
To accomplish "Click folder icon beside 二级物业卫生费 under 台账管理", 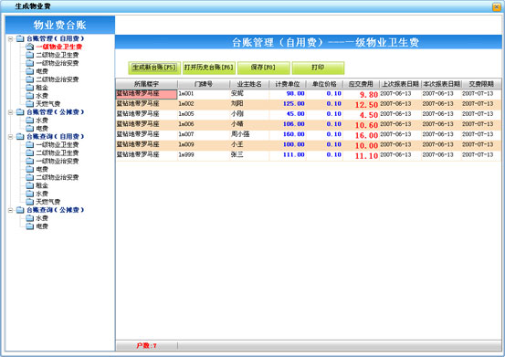I will pyautogui.click(x=29, y=55).
